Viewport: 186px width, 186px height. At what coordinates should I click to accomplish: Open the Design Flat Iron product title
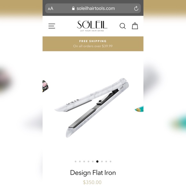93,173
